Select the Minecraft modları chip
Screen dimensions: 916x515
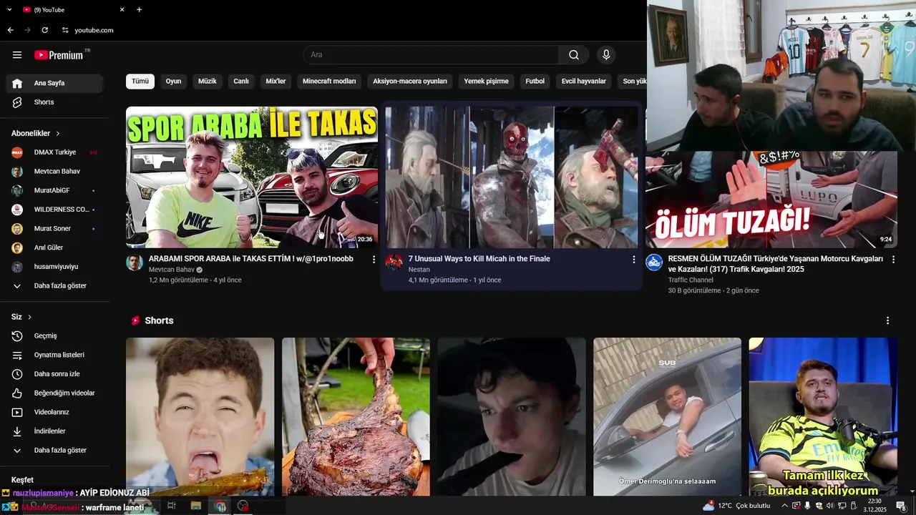[329, 82]
